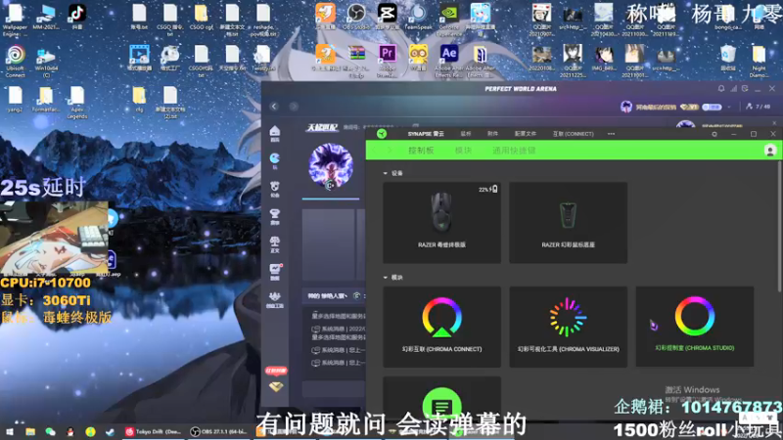The image size is (783, 440).
Task: Switch to the modules sub-tab on green bar
Action: click(463, 151)
